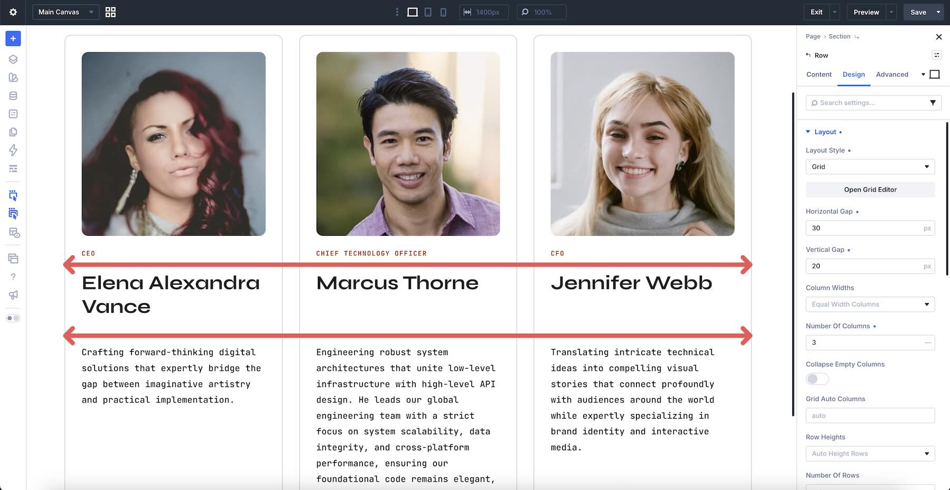Click the Horizontal Gap field showing 30

tap(870, 228)
